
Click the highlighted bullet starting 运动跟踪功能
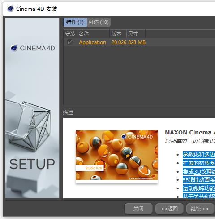point(199,188)
